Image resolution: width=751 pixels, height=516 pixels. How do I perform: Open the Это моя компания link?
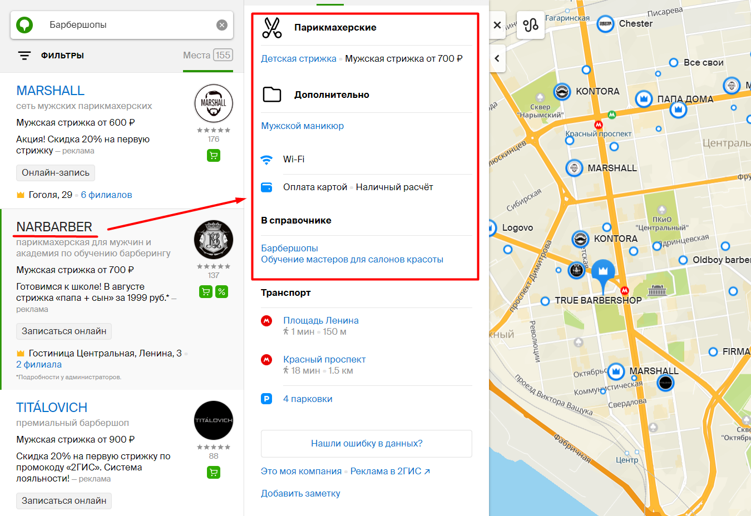pos(302,471)
